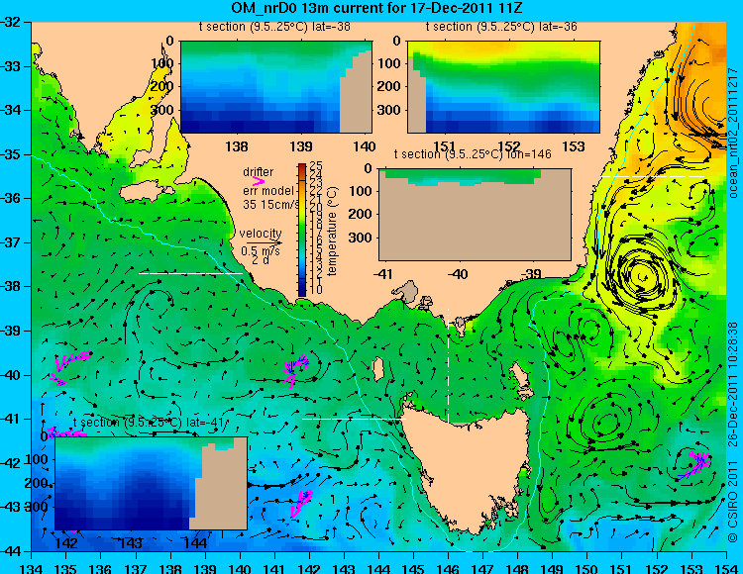This screenshot has width=743, height=574.
Task: Click the magenta drifter cluster near 142E, 40S
Action: 296,370
